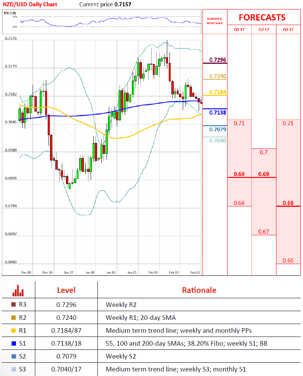Viewport: 303px width, 376px height.
Task: Click the Q1 17 forecast value 0.71
Action: 239,123
